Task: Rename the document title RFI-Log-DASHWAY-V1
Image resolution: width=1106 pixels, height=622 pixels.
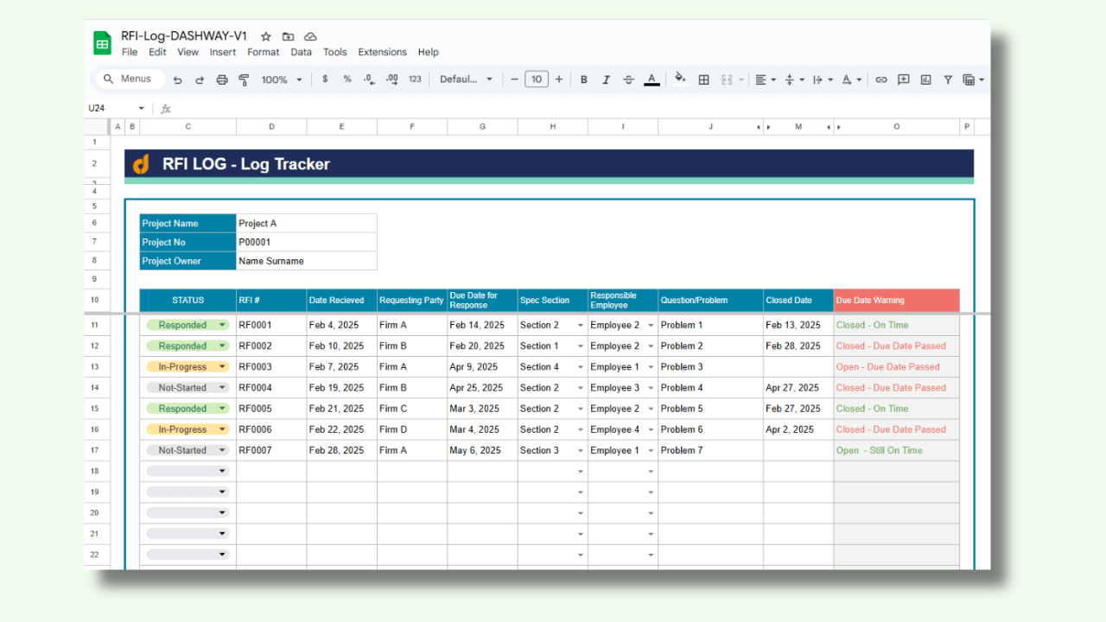Action: 184,36
